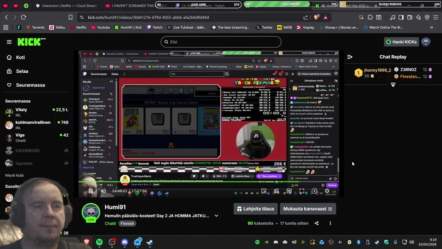Open Discord from the taskbar

click(x=125, y=242)
